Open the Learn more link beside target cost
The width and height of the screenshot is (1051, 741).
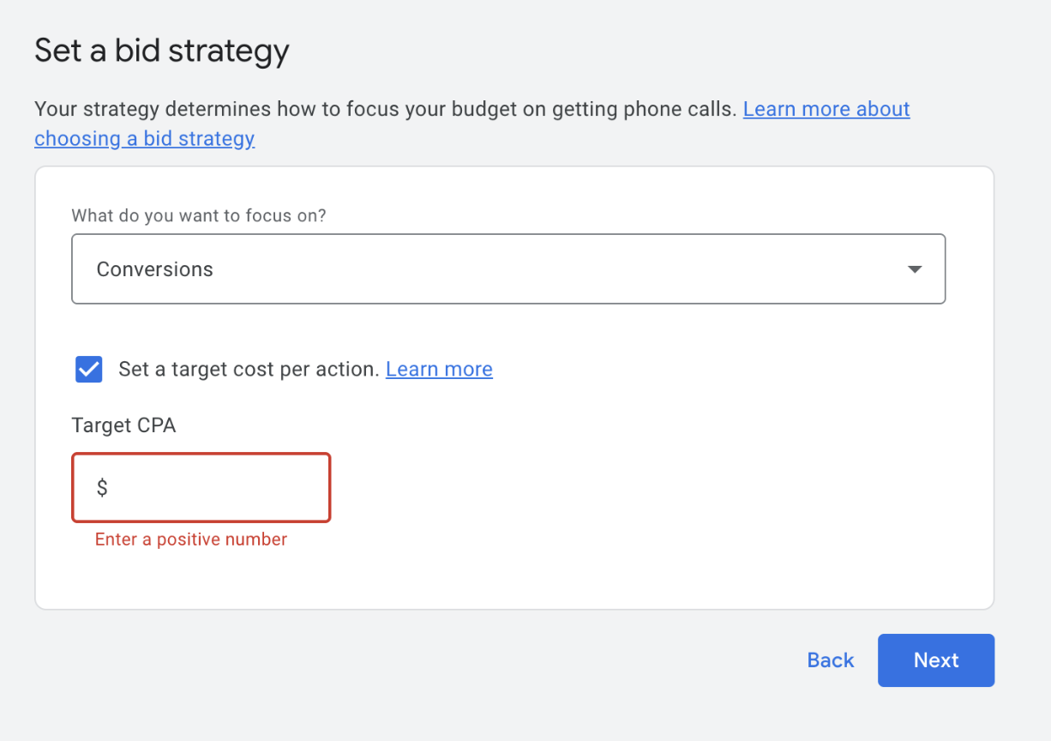[439, 370]
